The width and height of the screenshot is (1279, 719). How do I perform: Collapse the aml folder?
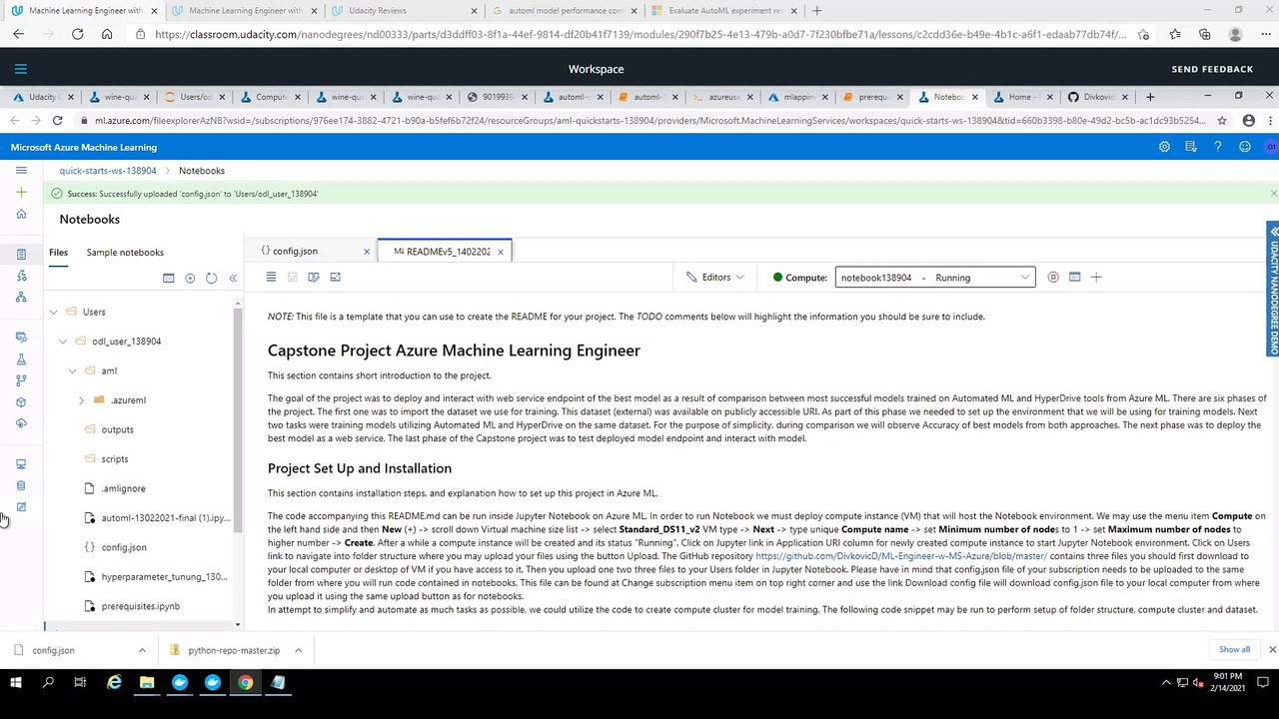click(x=73, y=370)
